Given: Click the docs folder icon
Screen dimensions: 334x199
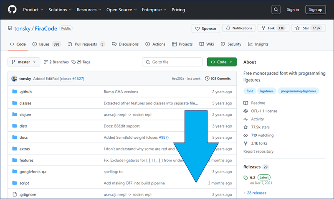Looking at the screenshot, I should pos(15,137).
